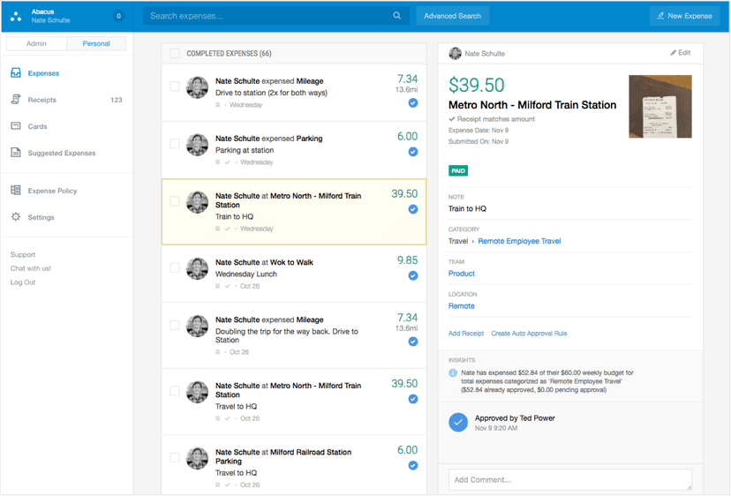Open the Receipts section icon
731x496 pixels.
16,100
